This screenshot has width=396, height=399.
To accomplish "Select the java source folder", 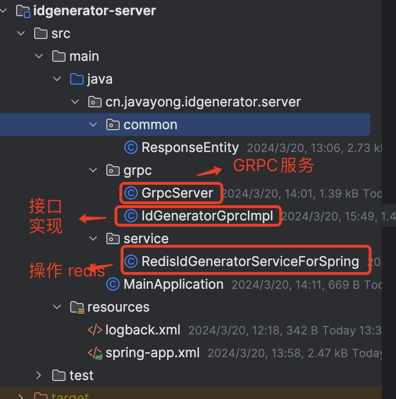I will (99, 79).
